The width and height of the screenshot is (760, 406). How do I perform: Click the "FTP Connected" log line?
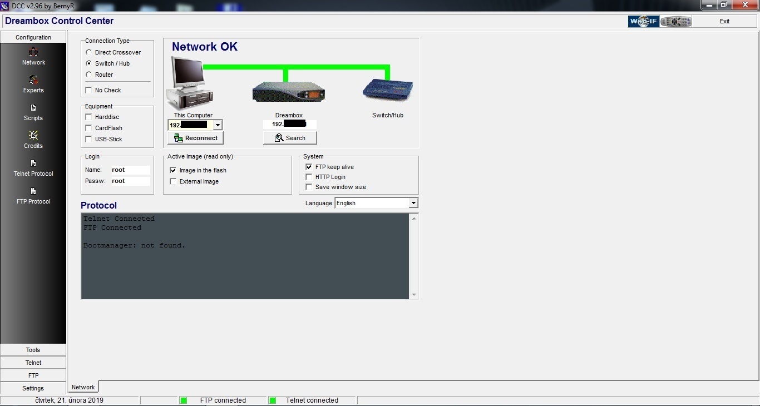point(112,228)
